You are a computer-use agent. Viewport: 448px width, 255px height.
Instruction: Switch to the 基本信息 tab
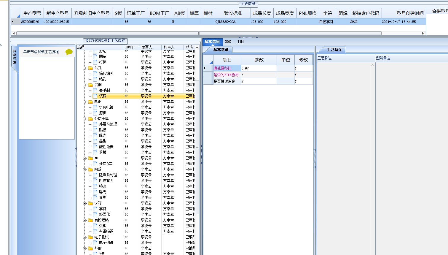[x=212, y=42]
